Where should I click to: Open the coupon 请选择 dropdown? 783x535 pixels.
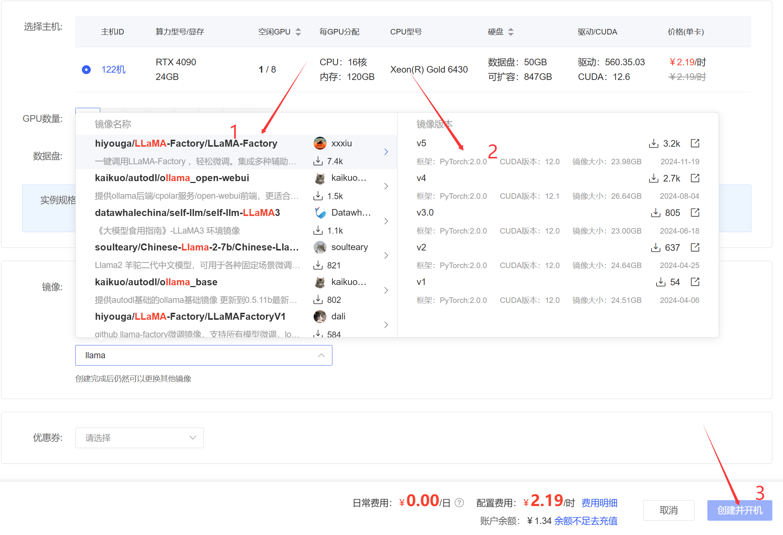tap(139, 437)
